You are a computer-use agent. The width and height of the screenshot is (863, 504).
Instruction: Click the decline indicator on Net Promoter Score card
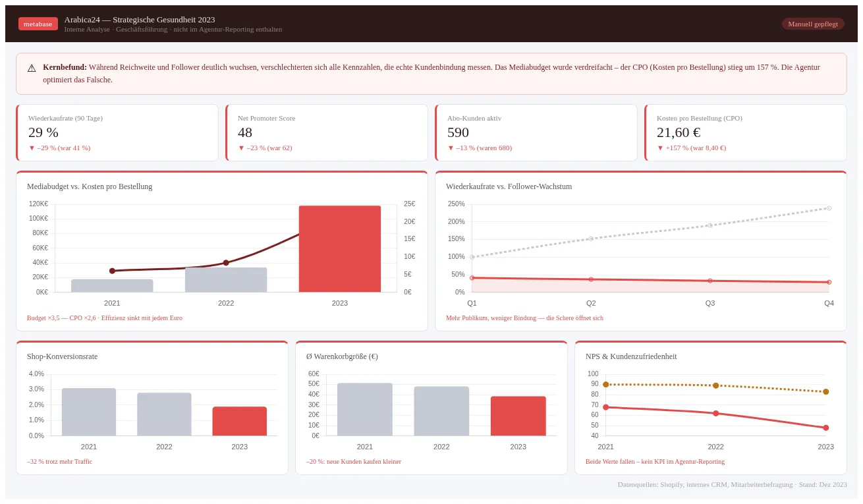(x=241, y=148)
